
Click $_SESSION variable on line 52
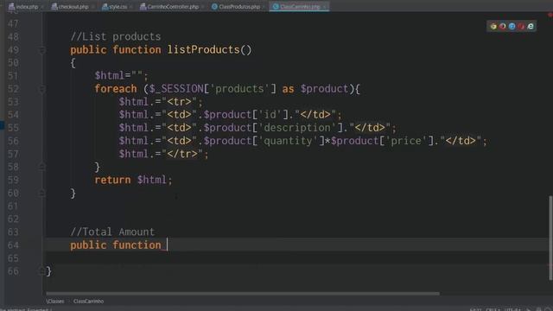(176, 88)
